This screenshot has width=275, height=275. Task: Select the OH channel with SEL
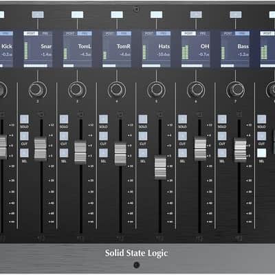click(182, 153)
